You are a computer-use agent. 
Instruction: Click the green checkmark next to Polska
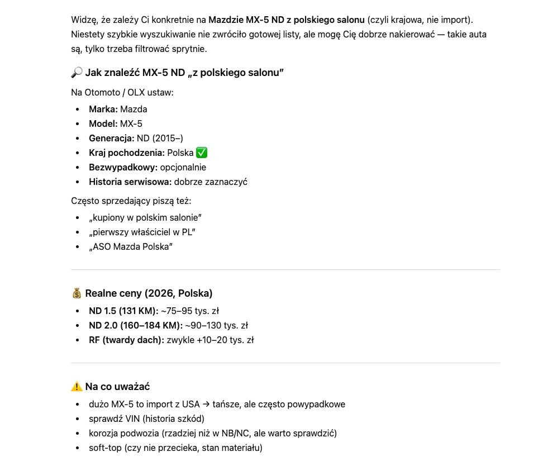click(202, 153)
